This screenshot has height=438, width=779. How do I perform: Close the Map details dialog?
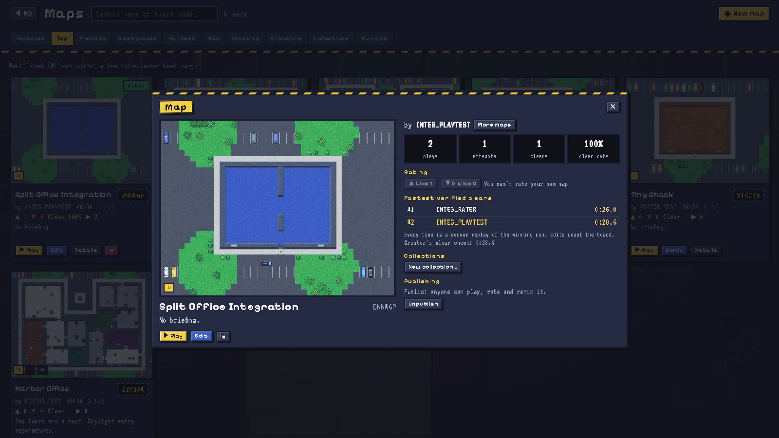[613, 107]
